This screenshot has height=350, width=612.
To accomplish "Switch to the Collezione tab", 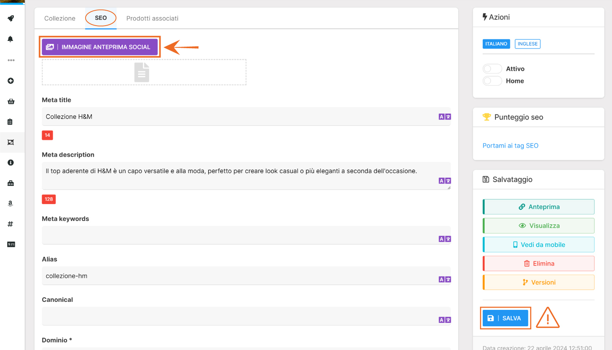I will point(60,18).
